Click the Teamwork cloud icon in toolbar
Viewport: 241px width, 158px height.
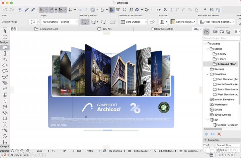pyautogui.click(x=218, y=10)
